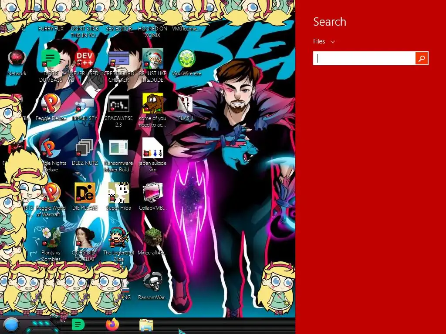Open File Explorer from the taskbar
This screenshot has width=446, height=334.
[x=146, y=325]
